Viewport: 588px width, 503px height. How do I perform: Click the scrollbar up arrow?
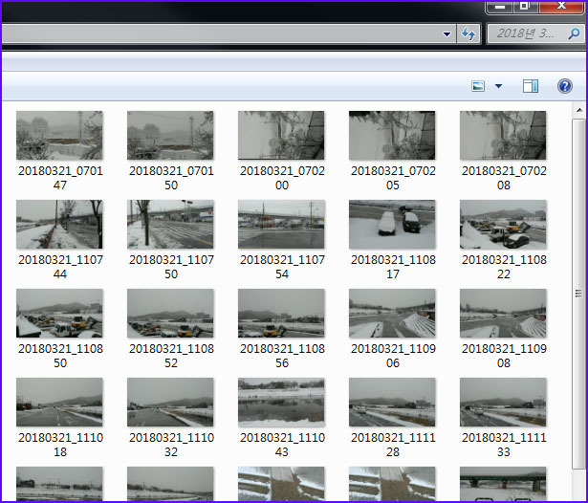coord(579,110)
